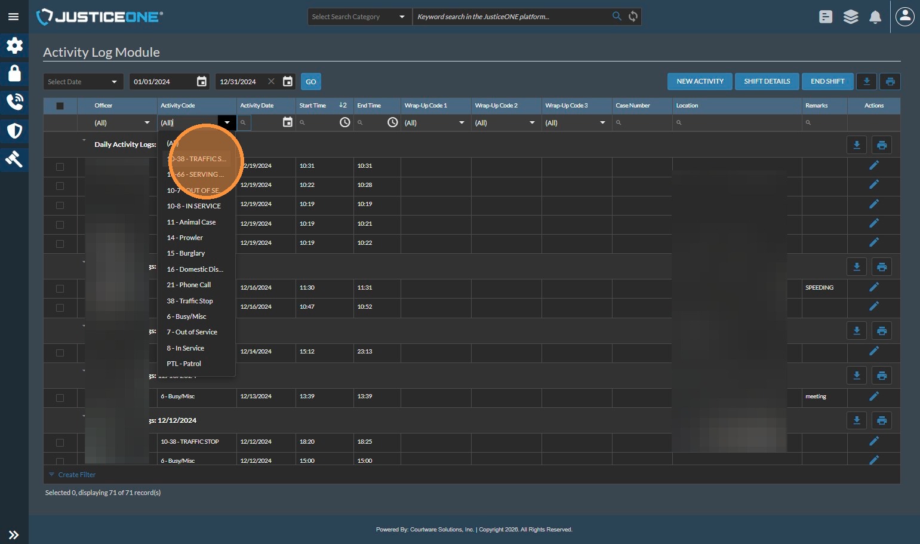Click the notifications bell icon
The image size is (920, 544).
875,17
